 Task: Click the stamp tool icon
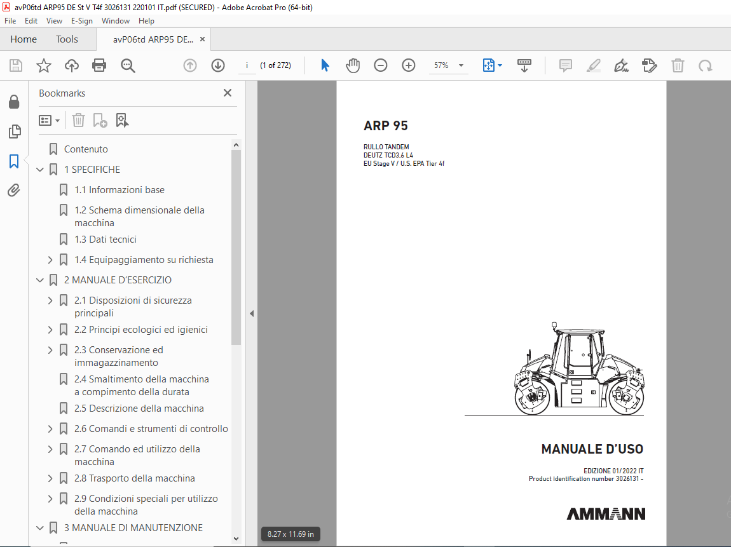tap(650, 65)
